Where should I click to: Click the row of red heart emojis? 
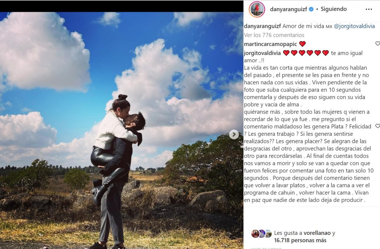306,53
